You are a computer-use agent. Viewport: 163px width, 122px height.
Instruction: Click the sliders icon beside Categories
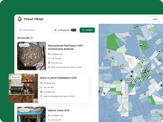pyautogui.click(x=56, y=30)
